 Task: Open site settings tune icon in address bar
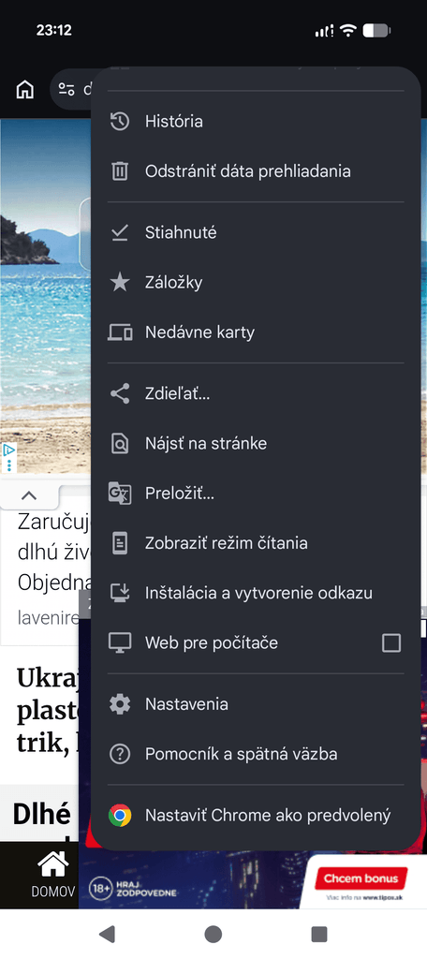click(x=66, y=89)
